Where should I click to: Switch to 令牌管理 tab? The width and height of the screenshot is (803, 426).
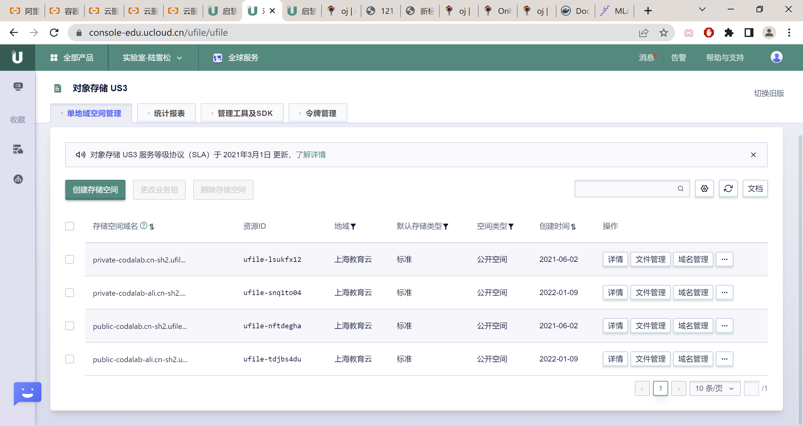[x=318, y=113]
